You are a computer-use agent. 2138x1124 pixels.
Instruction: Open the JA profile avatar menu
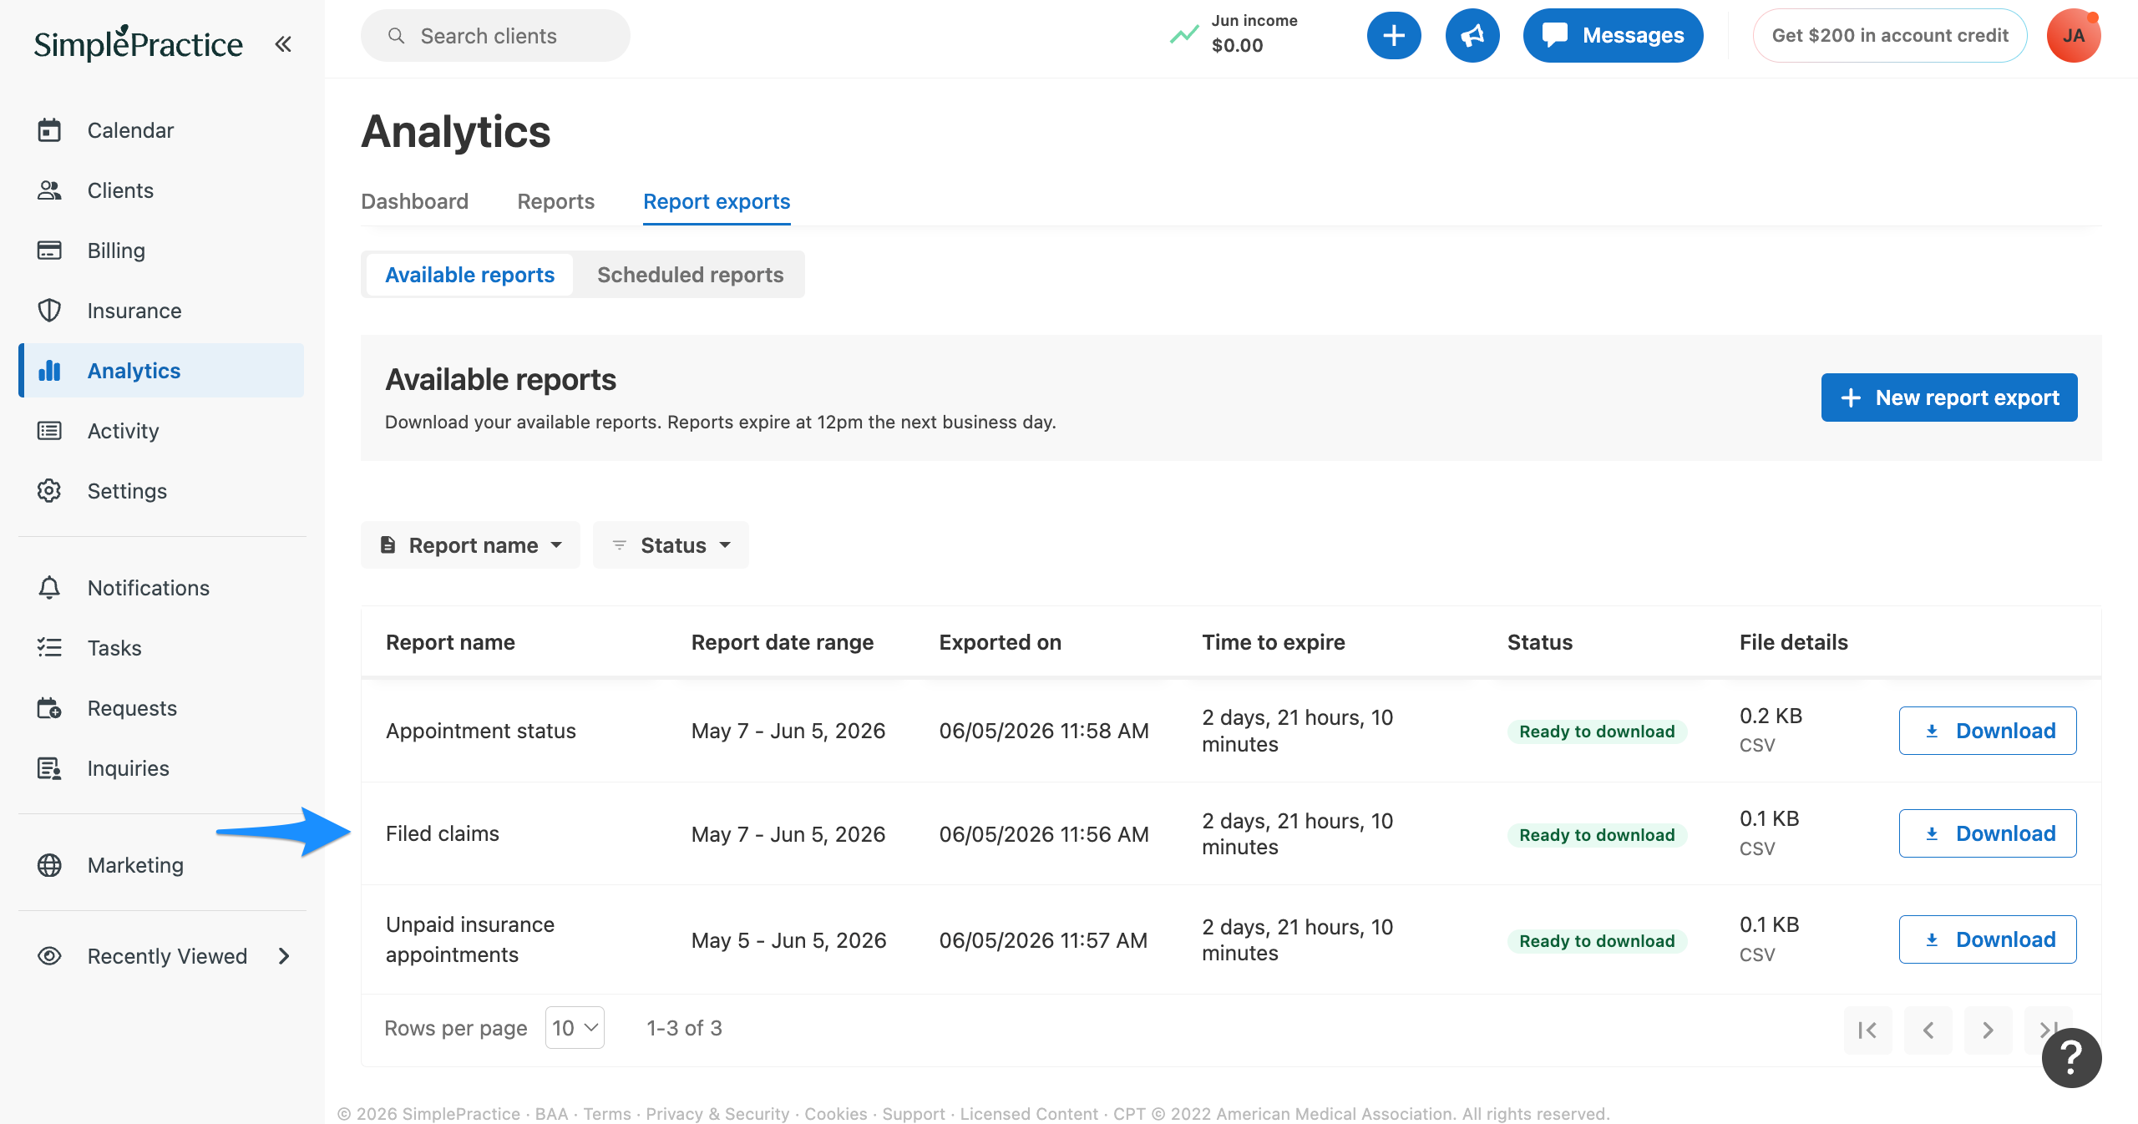[2074, 36]
